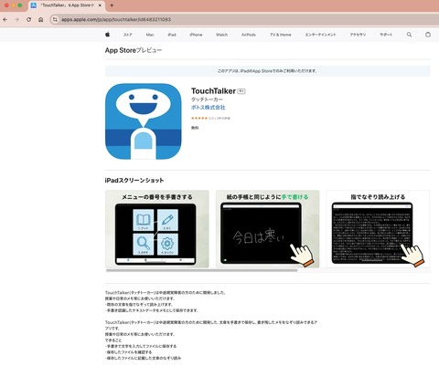Image resolution: width=439 pixels, height=366 pixels.
Task: Open search with the magnifier icon
Action: click(x=409, y=35)
